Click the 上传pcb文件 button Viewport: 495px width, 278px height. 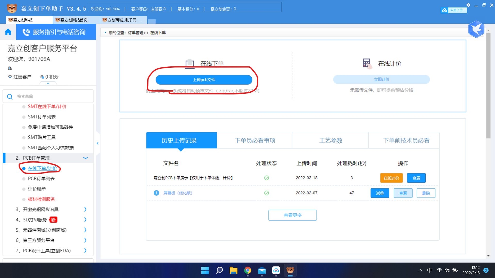pyautogui.click(x=204, y=80)
